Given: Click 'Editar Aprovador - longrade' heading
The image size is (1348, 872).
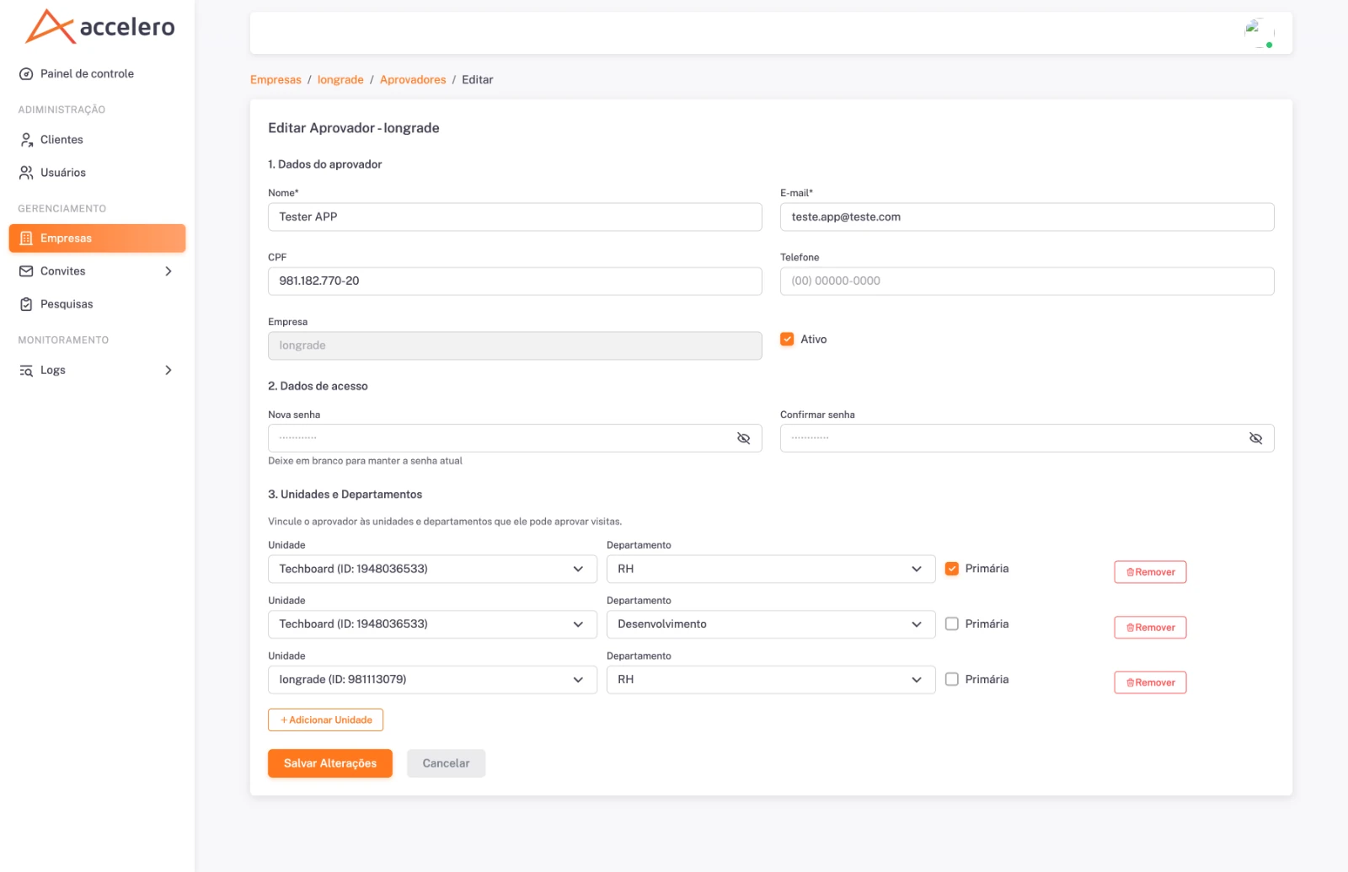Looking at the screenshot, I should (354, 128).
